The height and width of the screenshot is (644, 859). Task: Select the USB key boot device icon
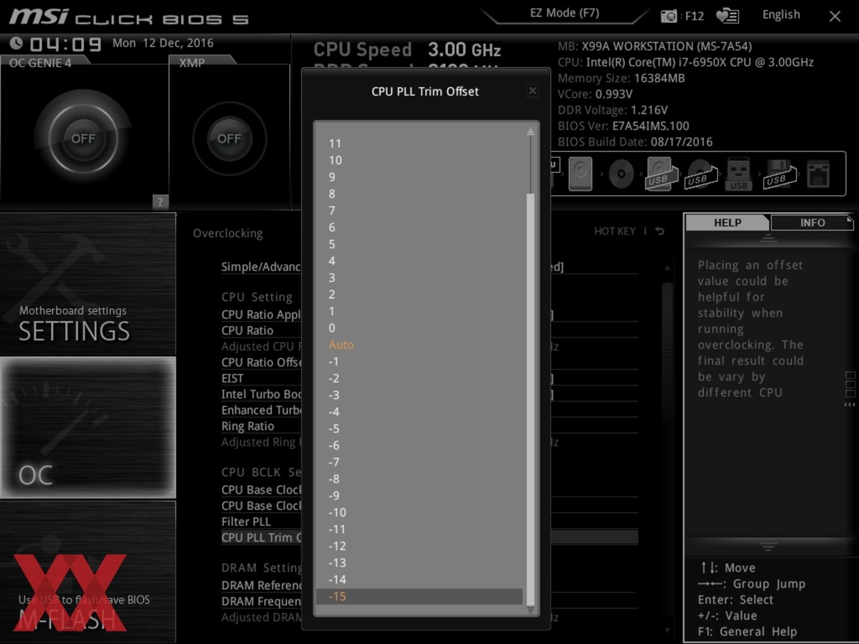738,174
